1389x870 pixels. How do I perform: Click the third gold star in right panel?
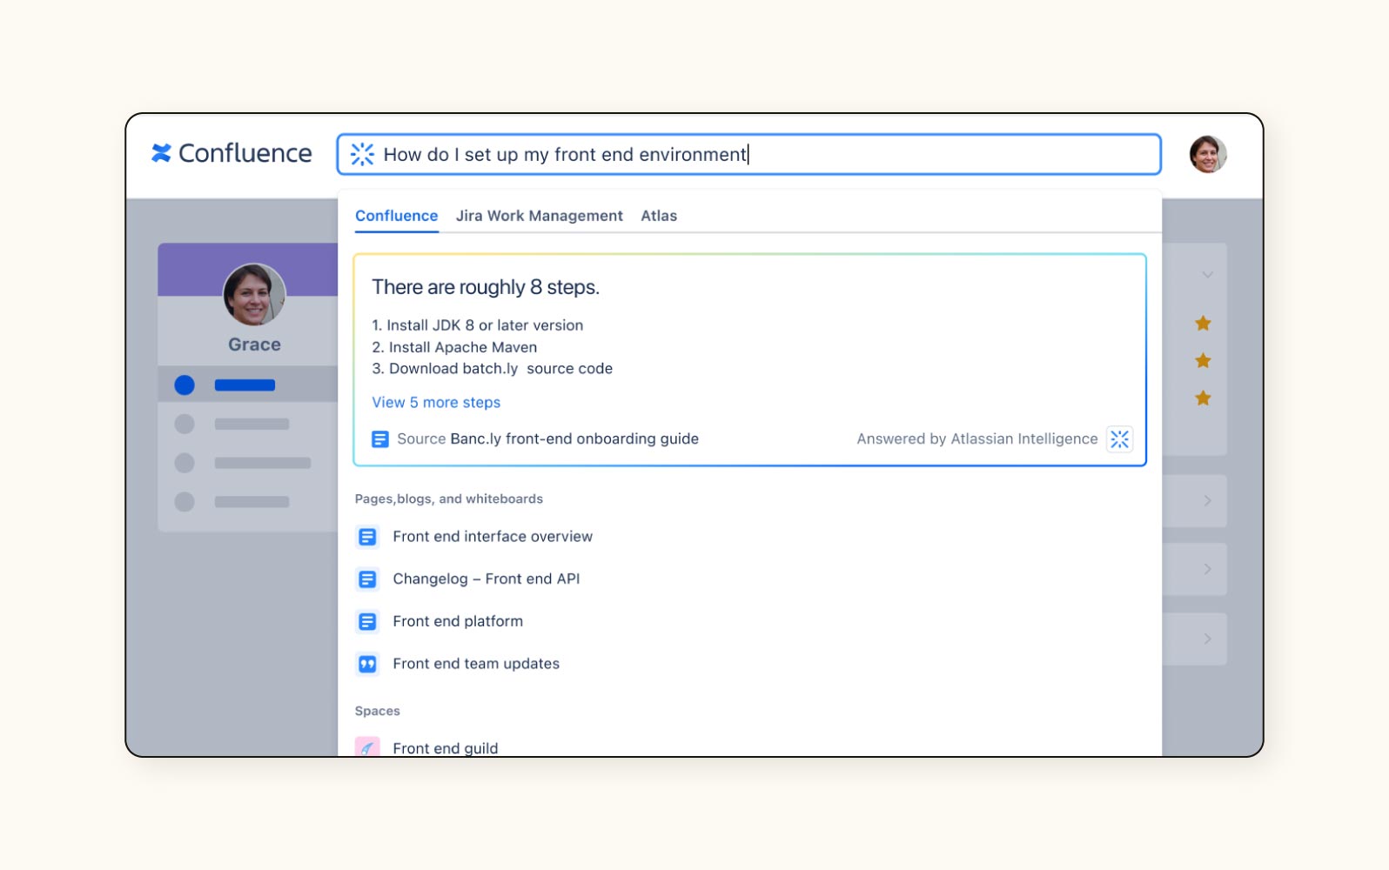point(1203,398)
